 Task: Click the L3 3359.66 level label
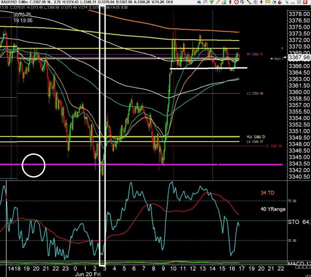pos(255,93)
